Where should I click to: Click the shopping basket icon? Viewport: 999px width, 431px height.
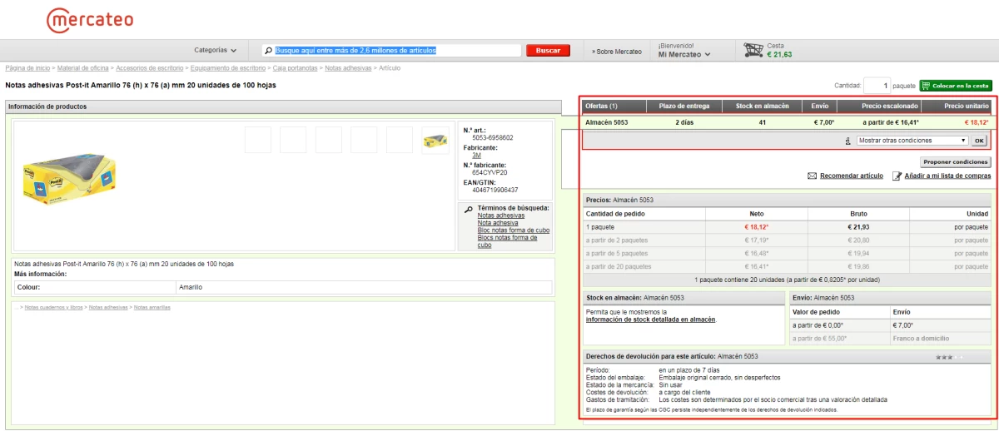(x=753, y=50)
